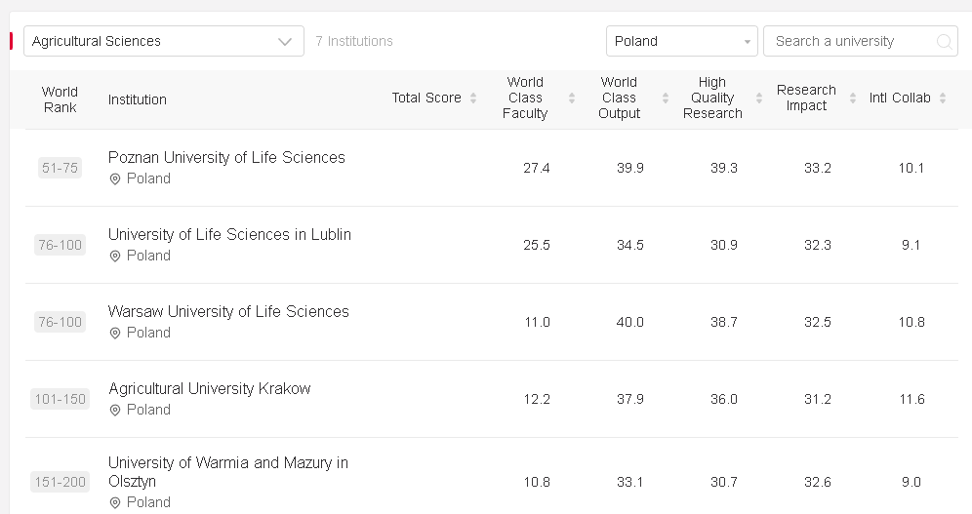Image resolution: width=972 pixels, height=514 pixels.
Task: Sort by World Class Output arrows
Action: (x=666, y=99)
